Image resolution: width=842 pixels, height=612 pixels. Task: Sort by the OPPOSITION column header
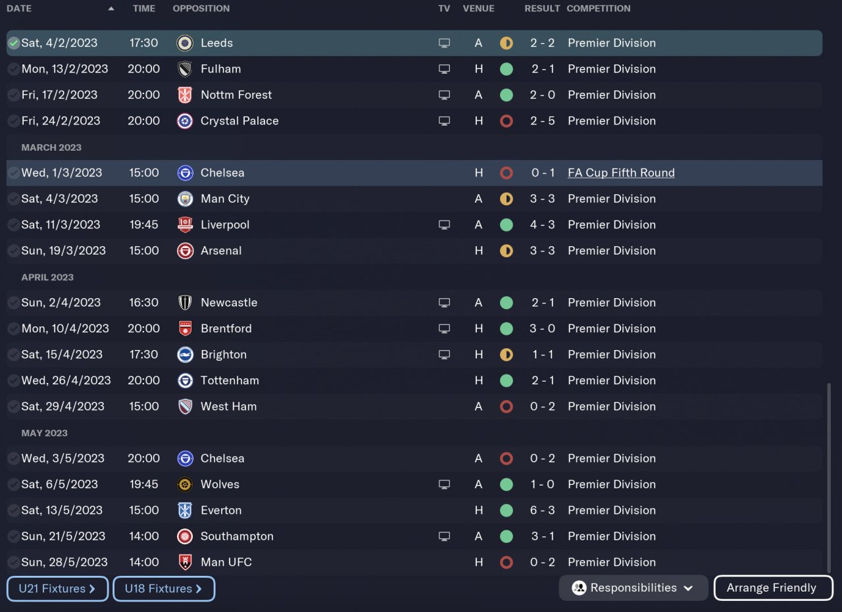pos(201,9)
